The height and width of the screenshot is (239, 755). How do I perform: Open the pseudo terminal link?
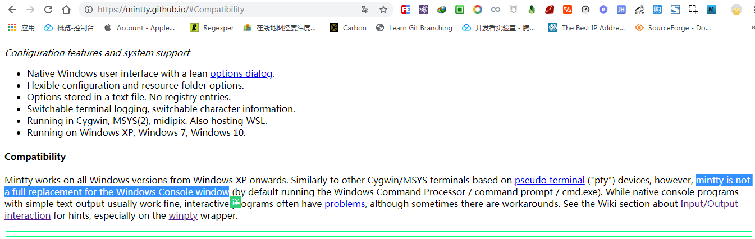point(550,180)
